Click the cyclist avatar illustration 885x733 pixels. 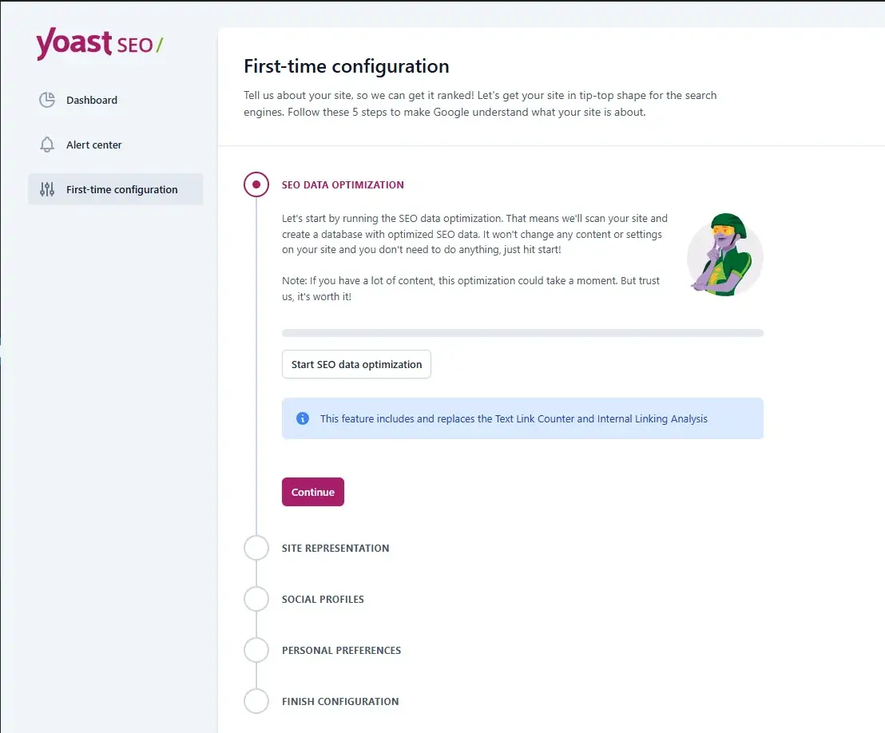(724, 255)
